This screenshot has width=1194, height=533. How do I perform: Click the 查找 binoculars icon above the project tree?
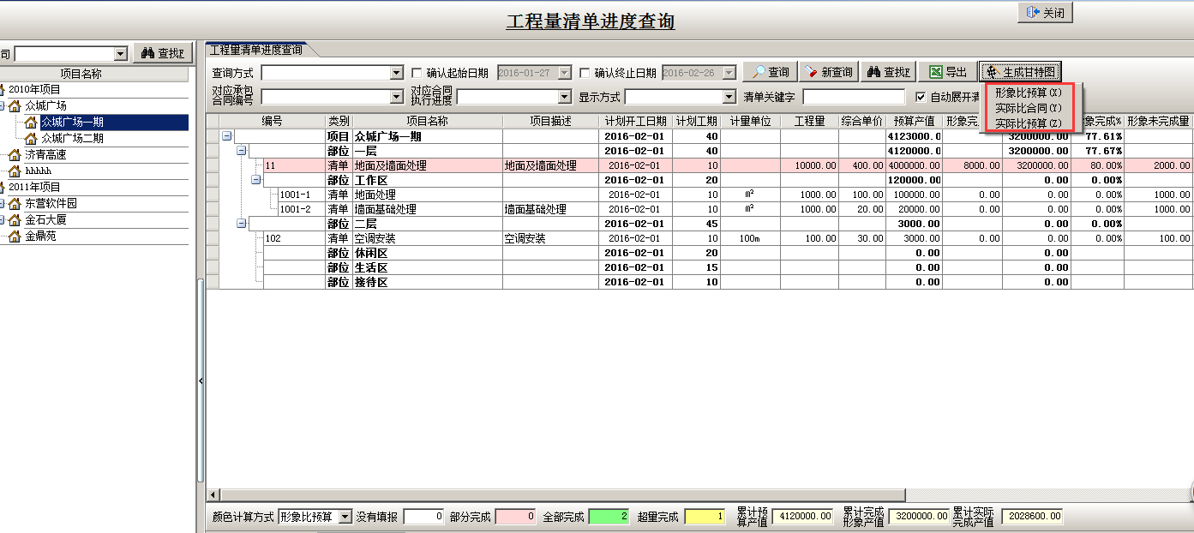tap(146, 53)
